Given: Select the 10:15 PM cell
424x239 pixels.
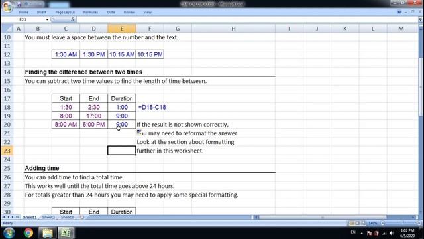Looking at the screenshot, I should [x=150, y=54].
